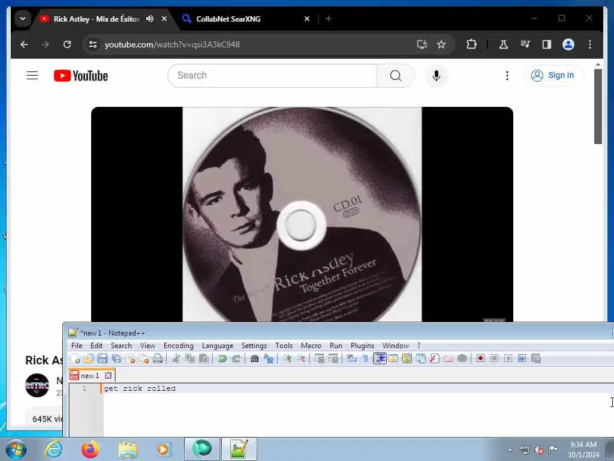The image size is (614, 461).
Task: Close the new 1 tab with red X
Action: pos(109,376)
